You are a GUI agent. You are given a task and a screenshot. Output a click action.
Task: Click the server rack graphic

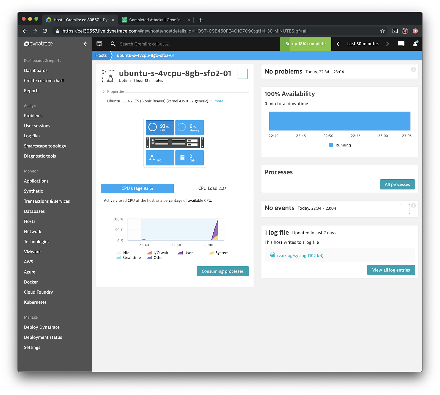[x=175, y=143]
